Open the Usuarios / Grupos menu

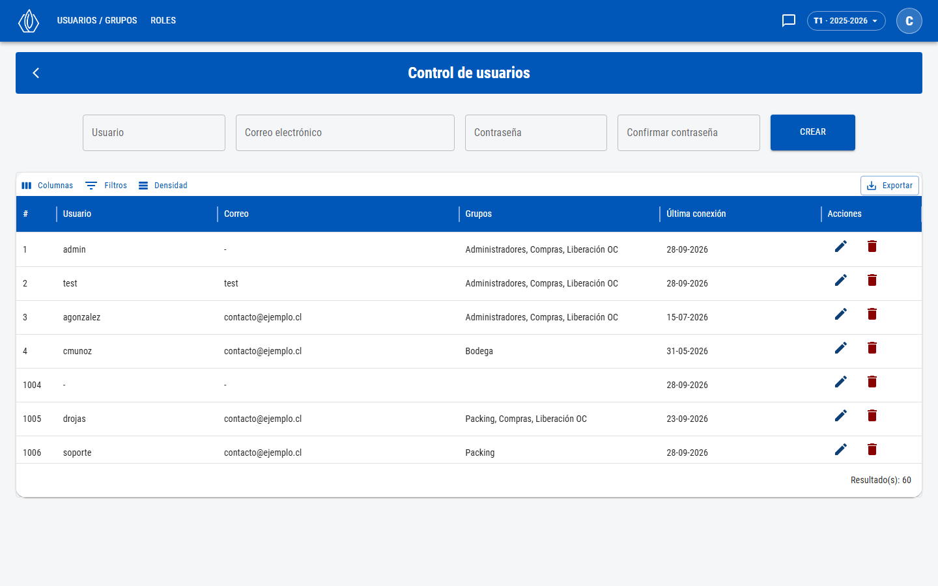tap(97, 21)
